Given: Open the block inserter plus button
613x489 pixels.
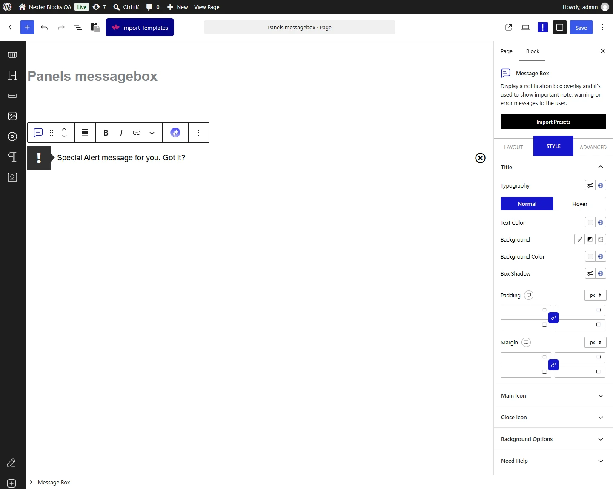Looking at the screenshot, I should pyautogui.click(x=27, y=27).
